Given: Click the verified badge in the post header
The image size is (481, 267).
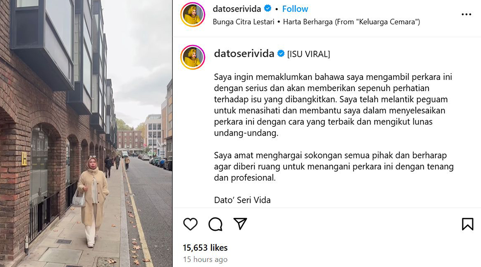Looking at the screenshot, I should (268, 8).
